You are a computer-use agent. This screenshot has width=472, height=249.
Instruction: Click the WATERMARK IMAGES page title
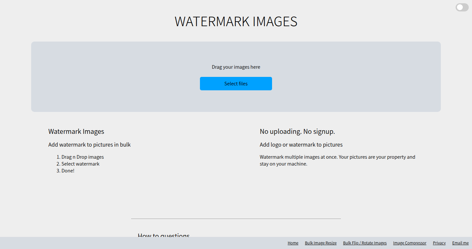click(236, 22)
